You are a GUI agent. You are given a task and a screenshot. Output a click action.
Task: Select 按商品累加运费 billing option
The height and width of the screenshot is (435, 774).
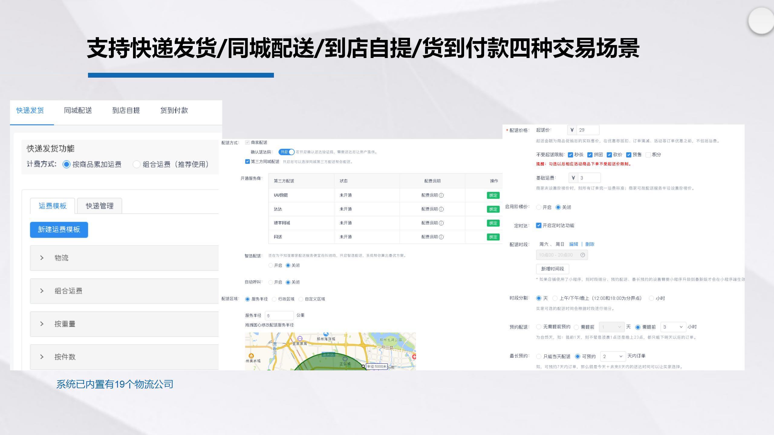[66, 164]
